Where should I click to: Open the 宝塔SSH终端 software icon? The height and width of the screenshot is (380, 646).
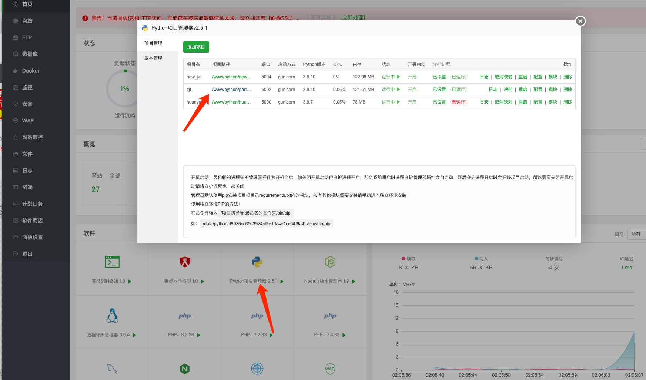[x=112, y=262]
